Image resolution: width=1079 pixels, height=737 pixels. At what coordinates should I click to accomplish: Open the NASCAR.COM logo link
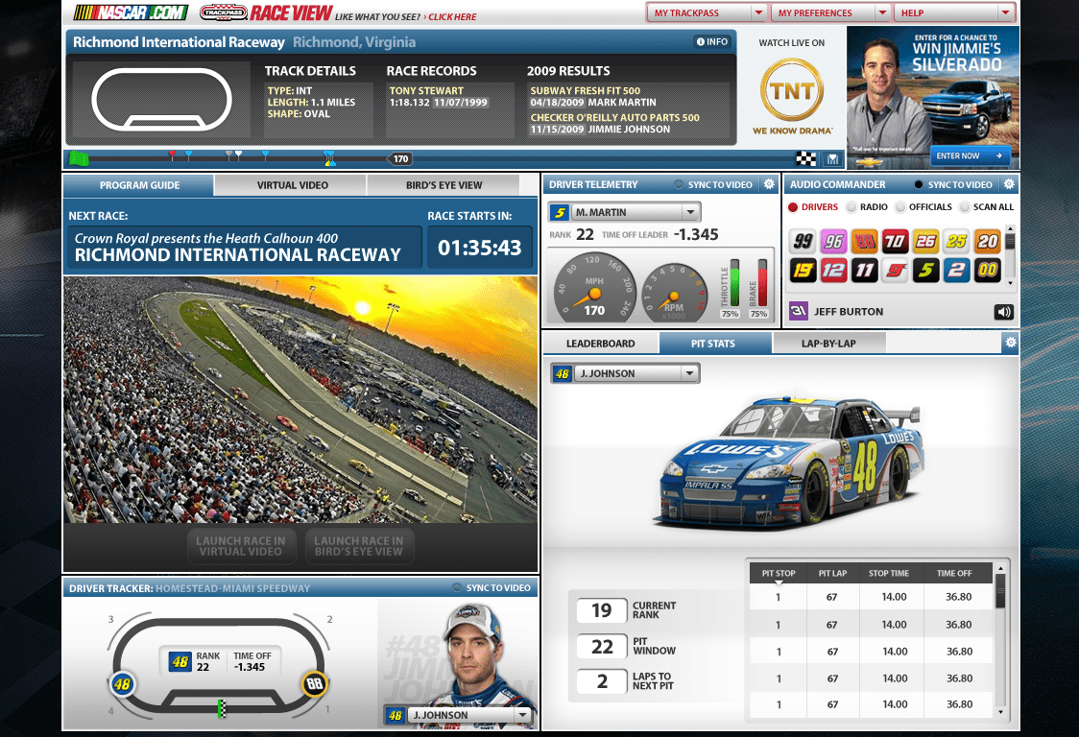tap(131, 12)
